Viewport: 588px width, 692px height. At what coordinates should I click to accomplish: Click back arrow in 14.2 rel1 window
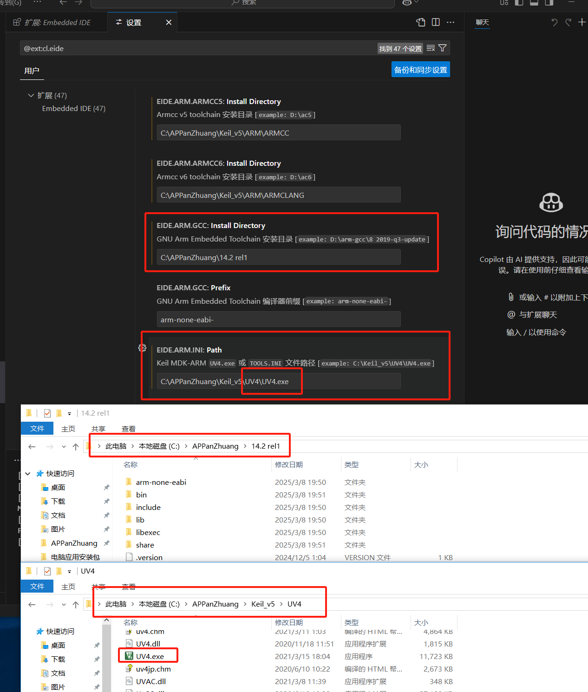click(x=32, y=446)
